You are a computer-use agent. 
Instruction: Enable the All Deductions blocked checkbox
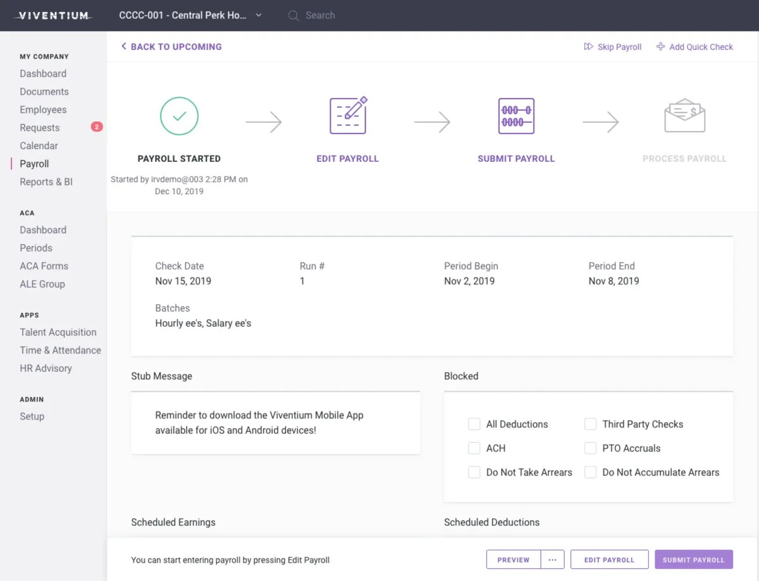coord(474,424)
